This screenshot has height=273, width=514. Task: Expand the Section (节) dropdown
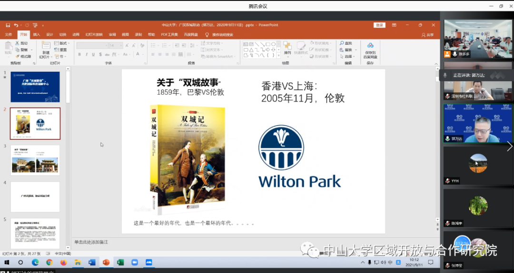click(x=60, y=57)
